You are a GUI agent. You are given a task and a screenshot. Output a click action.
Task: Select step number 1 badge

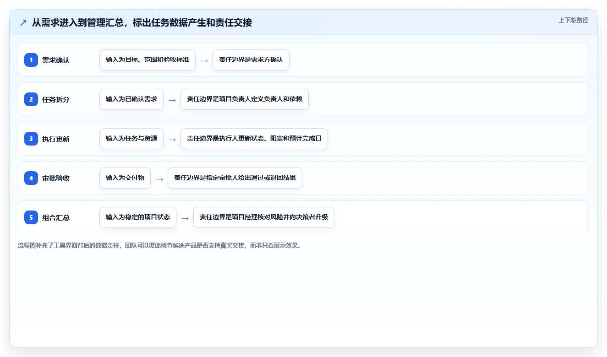point(31,60)
